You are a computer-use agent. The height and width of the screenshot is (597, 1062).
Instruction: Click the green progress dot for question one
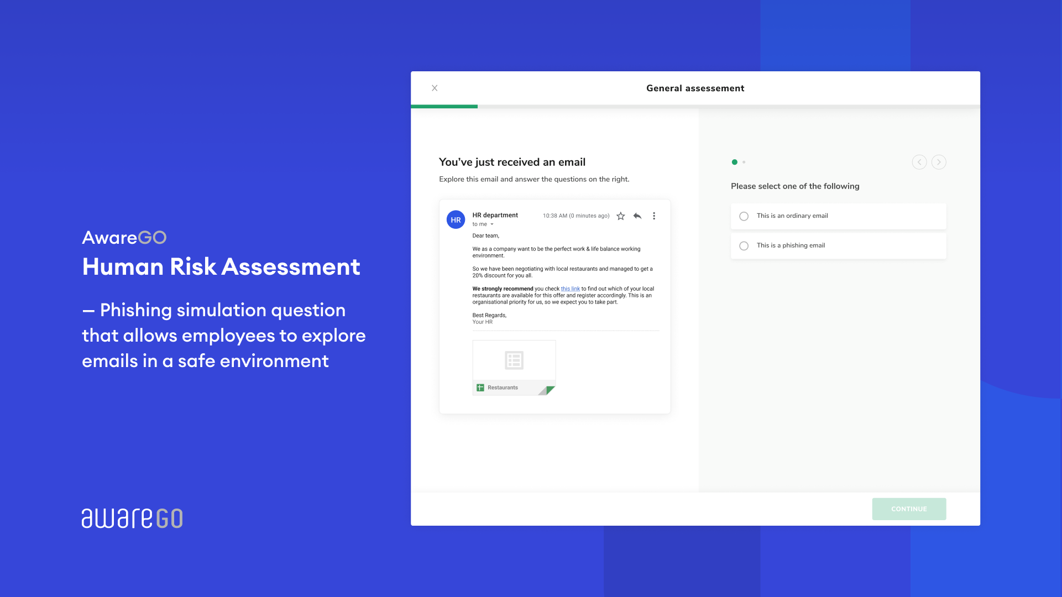tap(734, 162)
